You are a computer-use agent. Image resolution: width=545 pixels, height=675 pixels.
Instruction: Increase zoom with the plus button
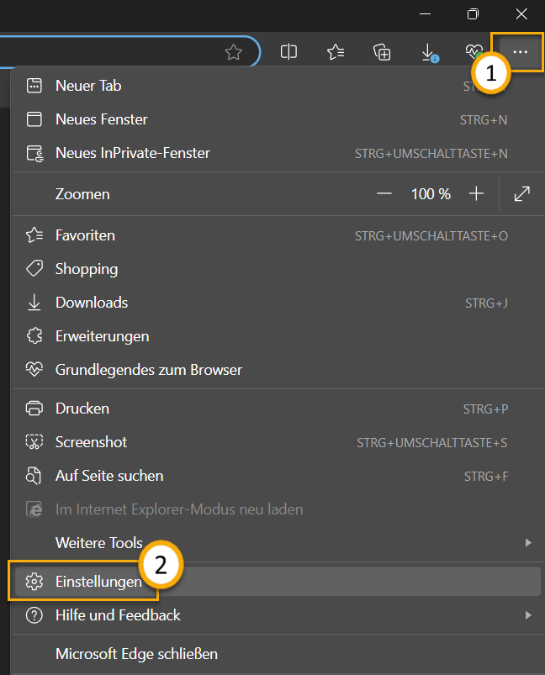(476, 194)
